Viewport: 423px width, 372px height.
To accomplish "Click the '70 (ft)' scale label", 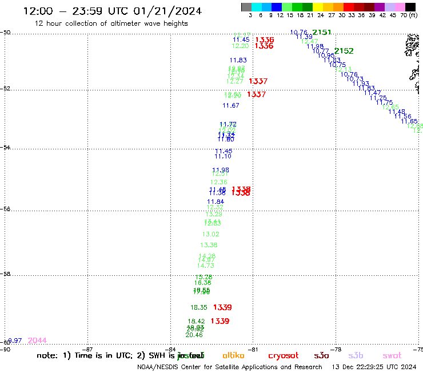I will pos(409,15).
